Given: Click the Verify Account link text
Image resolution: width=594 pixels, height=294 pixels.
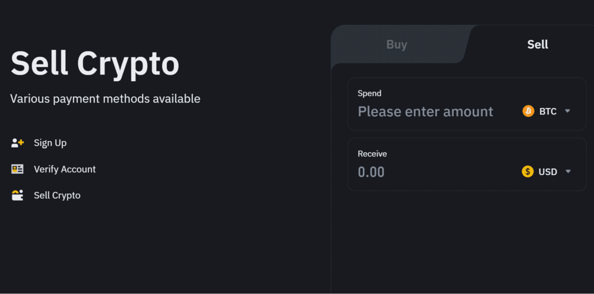Looking at the screenshot, I should [x=65, y=169].
